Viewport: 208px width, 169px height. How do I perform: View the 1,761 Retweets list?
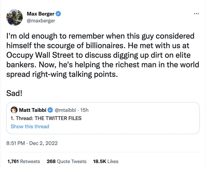point(24,161)
